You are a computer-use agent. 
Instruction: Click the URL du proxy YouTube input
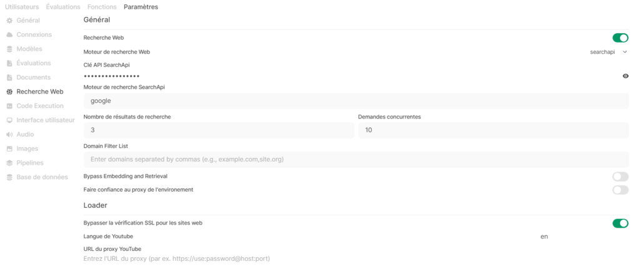coord(356,259)
